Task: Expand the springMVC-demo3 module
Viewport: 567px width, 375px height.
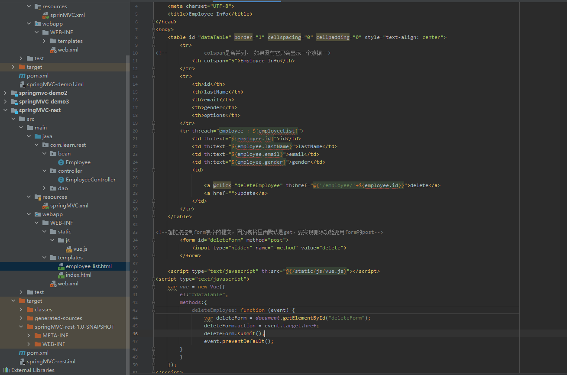Action: (x=5, y=102)
